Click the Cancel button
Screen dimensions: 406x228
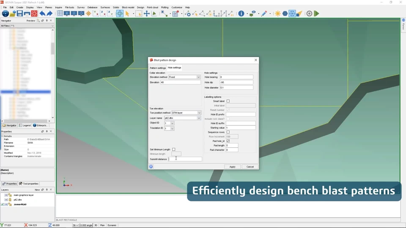point(250,167)
